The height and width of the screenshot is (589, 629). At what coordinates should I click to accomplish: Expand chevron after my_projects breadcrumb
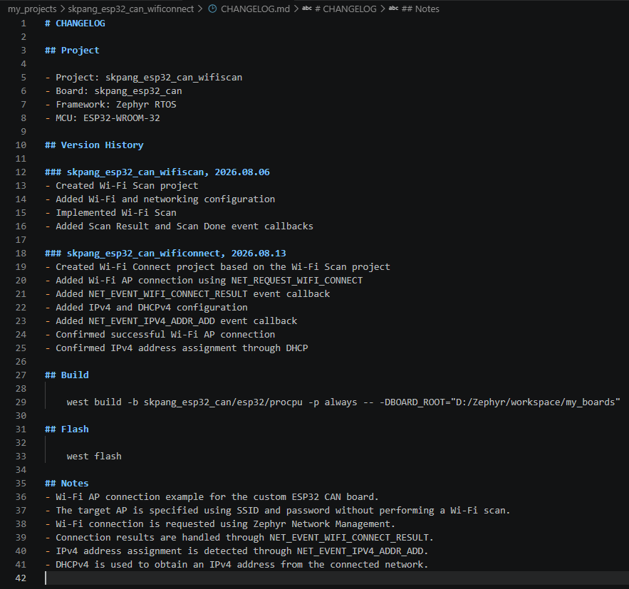tap(62, 9)
